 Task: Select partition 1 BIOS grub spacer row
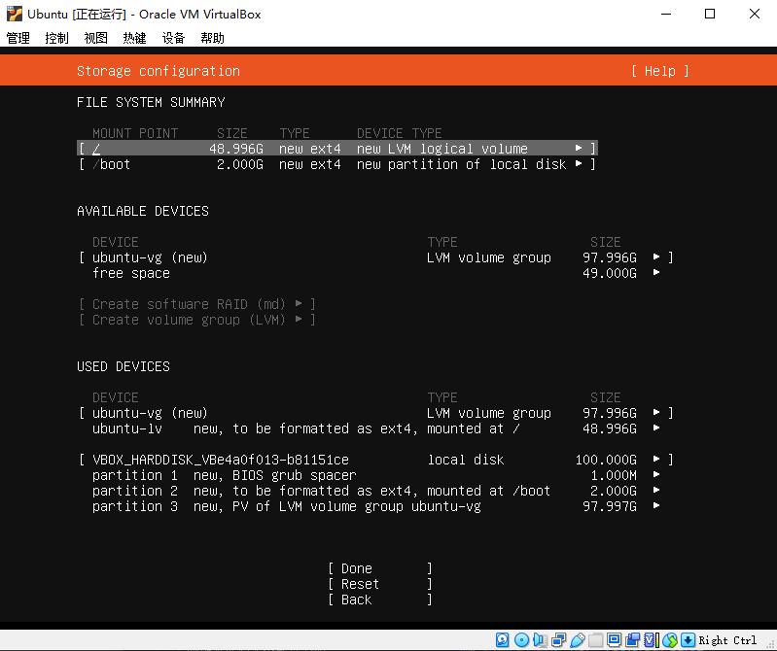coord(375,475)
